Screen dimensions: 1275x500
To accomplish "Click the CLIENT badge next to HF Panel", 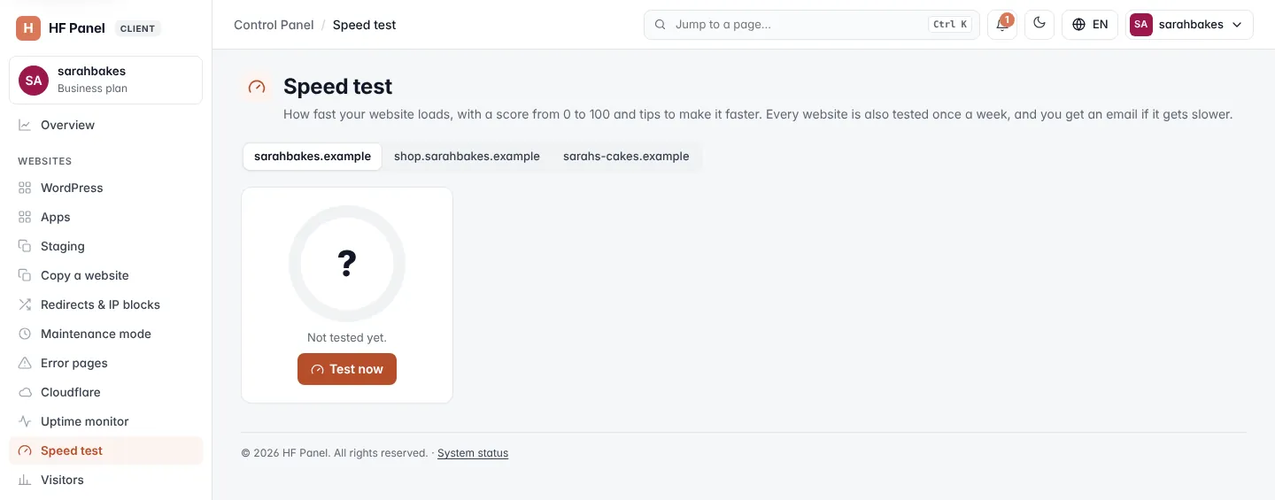I will point(138,28).
